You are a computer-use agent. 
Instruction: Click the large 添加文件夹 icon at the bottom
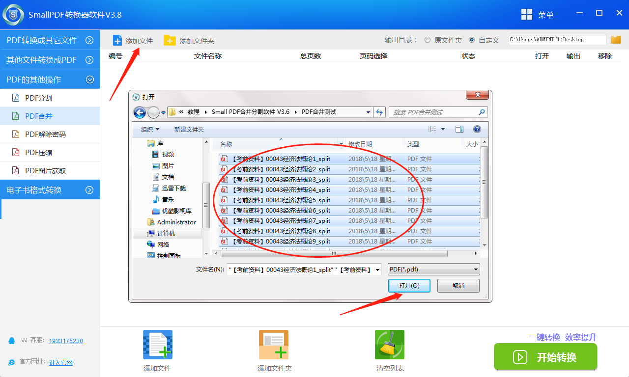(x=274, y=345)
